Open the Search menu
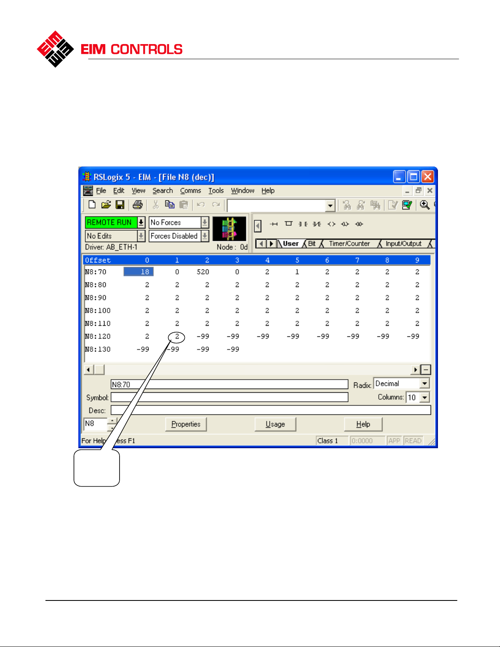This screenshot has height=647, width=500. (162, 191)
